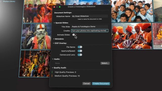Expand the Metadata section
Image resolution: width=162 pixels, height=91 pixels.
point(54,39)
